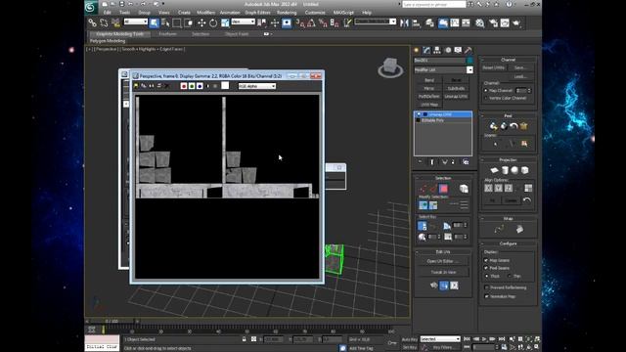The width and height of the screenshot is (626, 352).
Task: Open the Rendering menu
Action: (287, 13)
